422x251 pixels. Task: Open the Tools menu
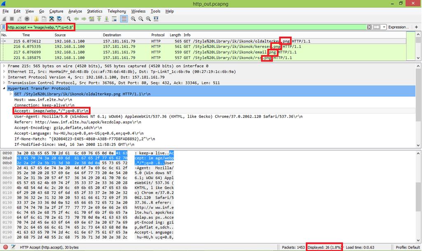tap(155, 11)
